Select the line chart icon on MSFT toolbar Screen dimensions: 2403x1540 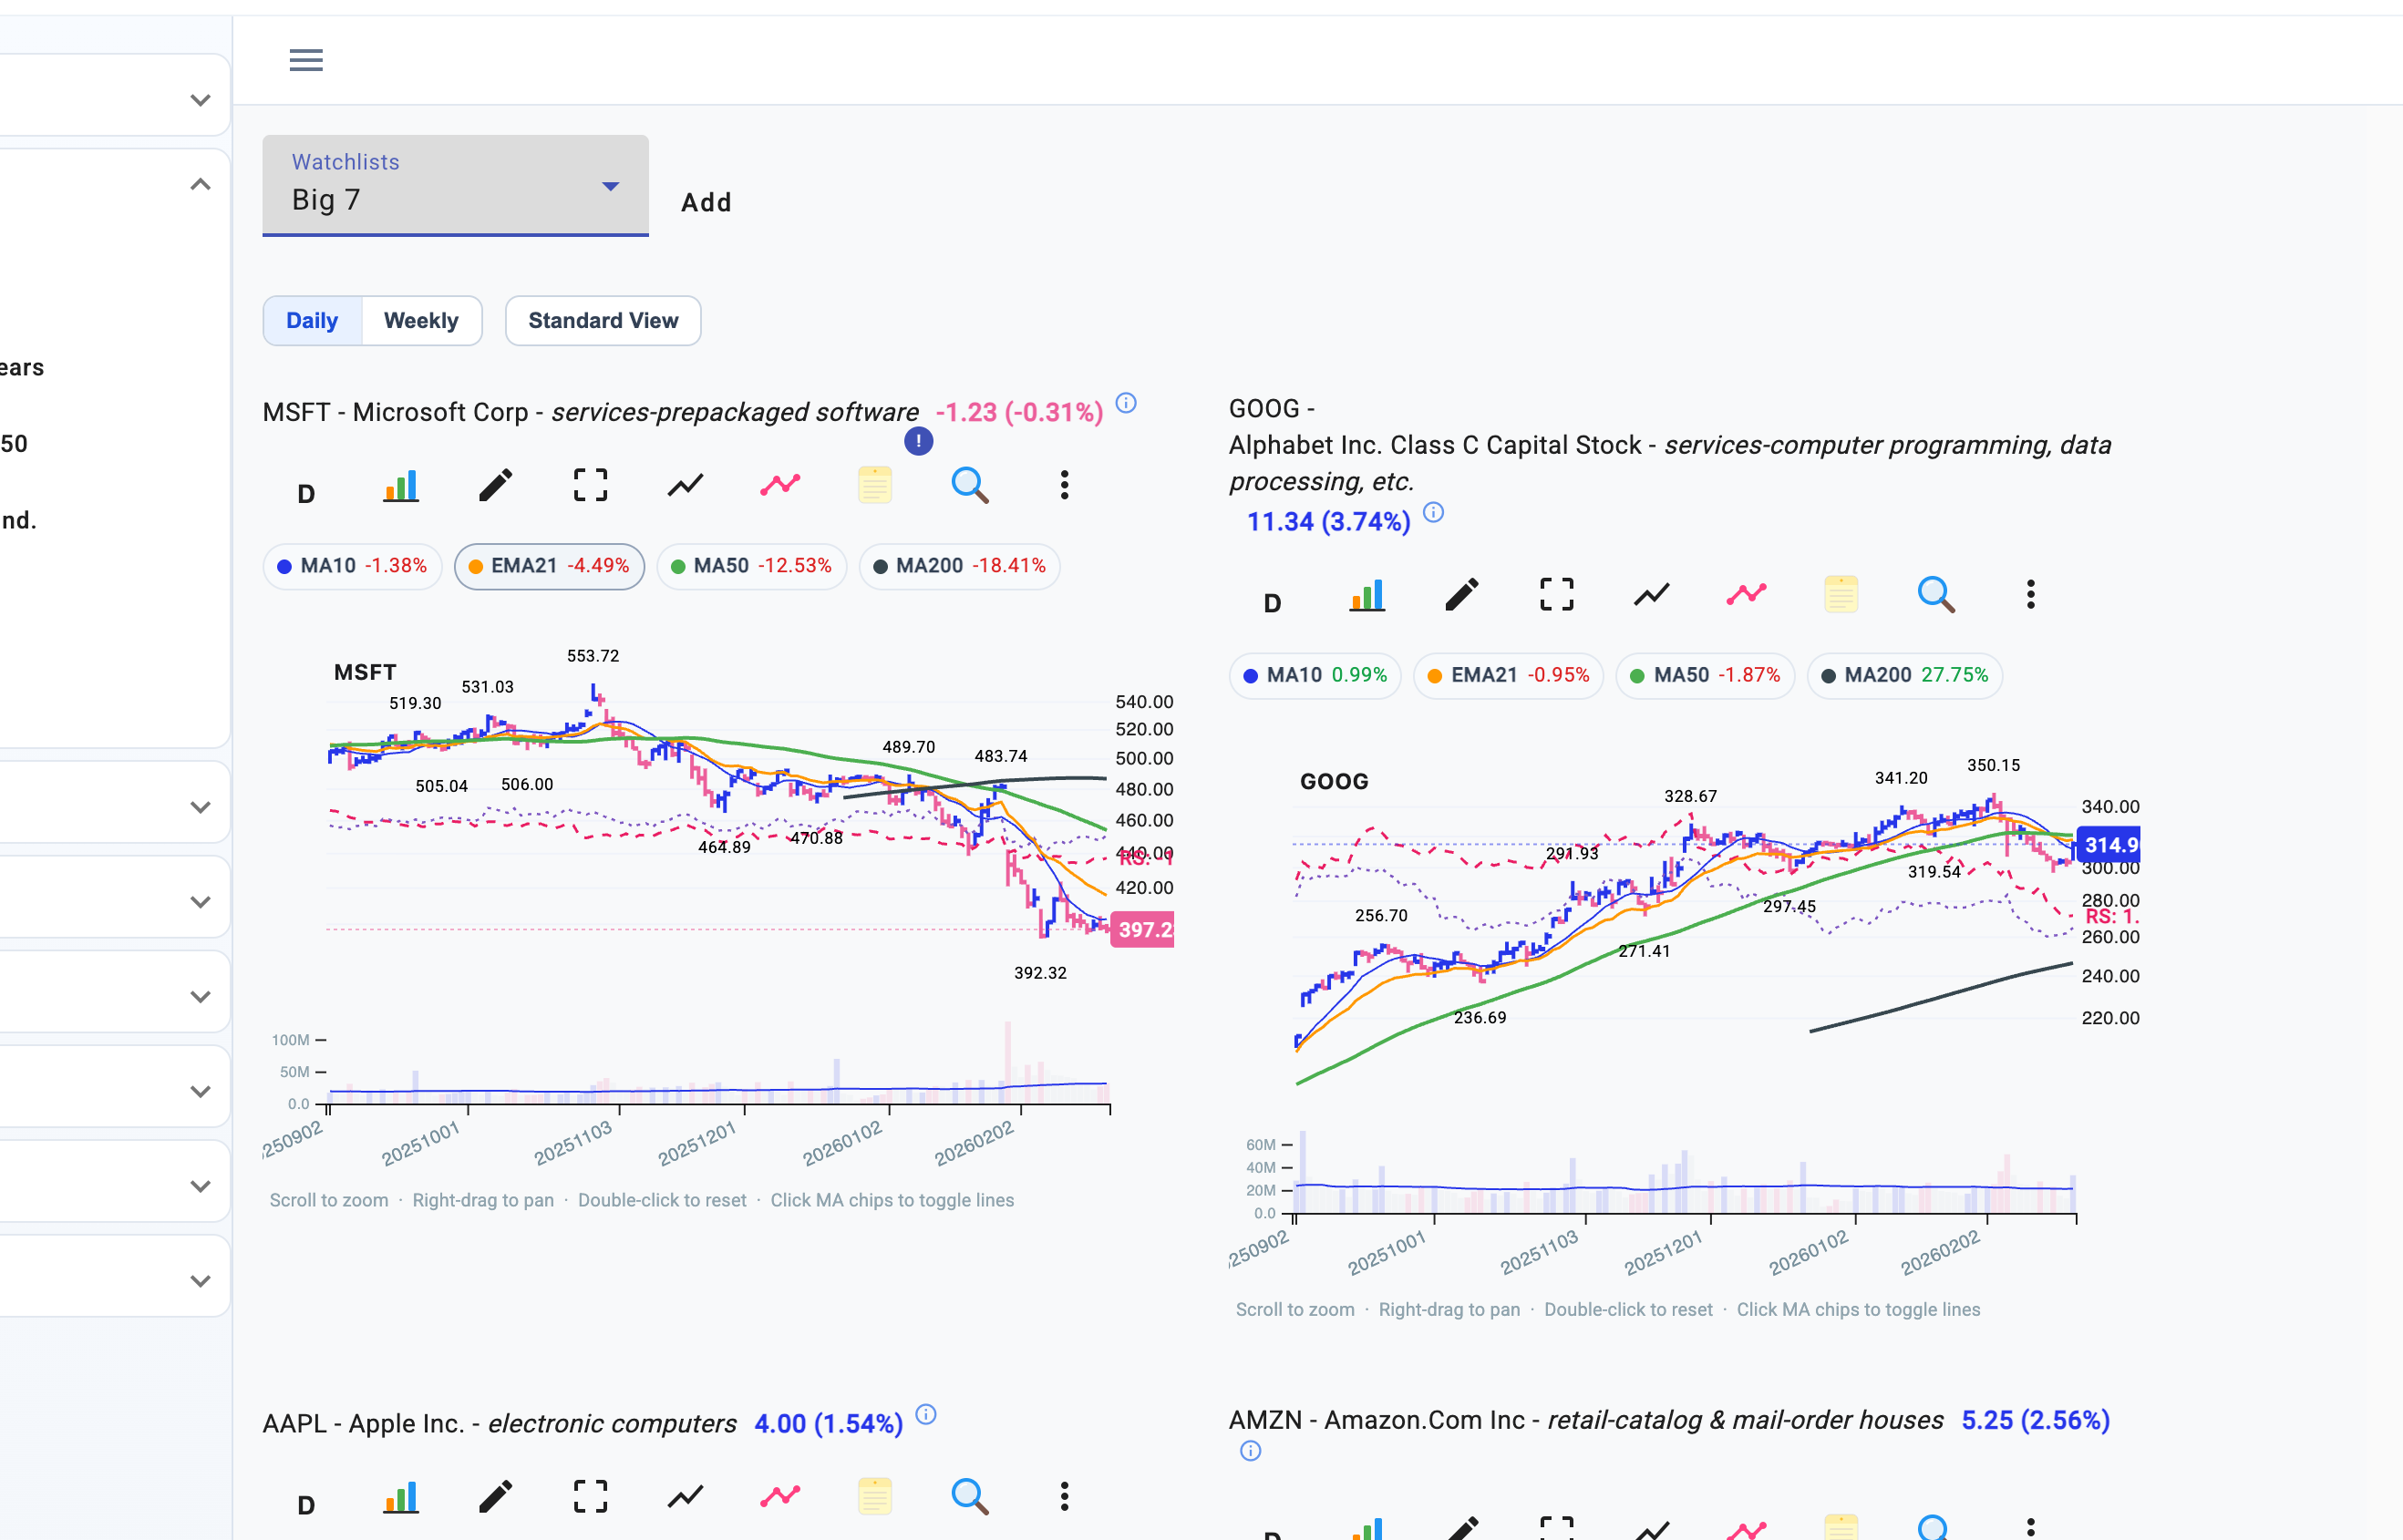click(685, 485)
